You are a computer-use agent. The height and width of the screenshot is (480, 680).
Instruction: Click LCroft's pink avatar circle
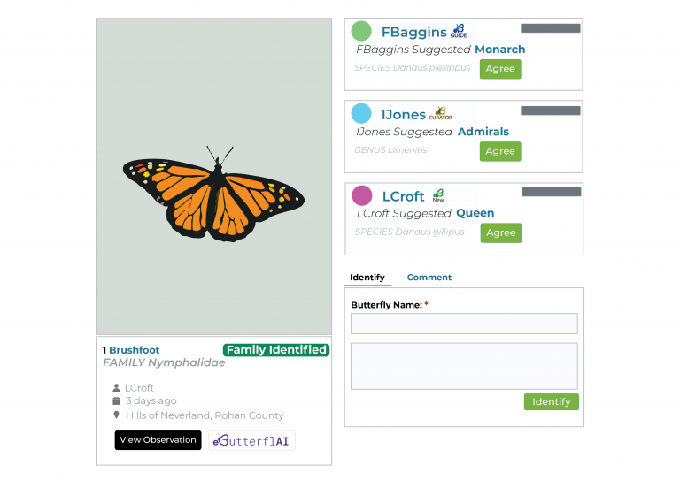click(361, 195)
